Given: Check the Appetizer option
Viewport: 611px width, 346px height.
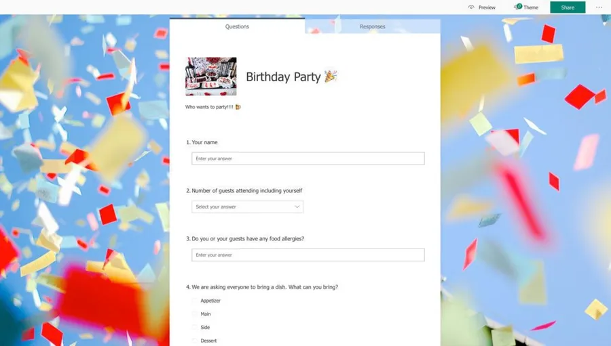Looking at the screenshot, I should point(194,301).
